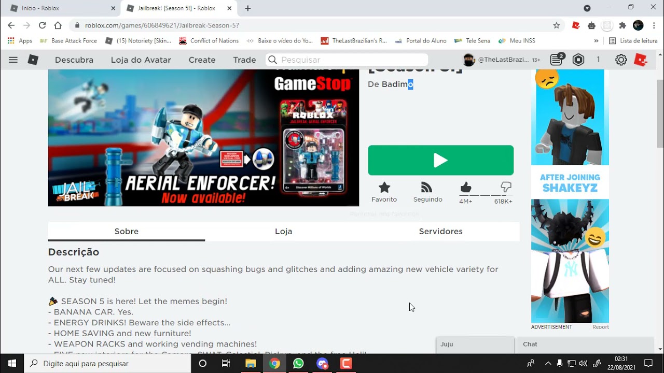The height and width of the screenshot is (373, 664).
Task: Open Create in the Roblox navbar
Action: click(x=202, y=60)
